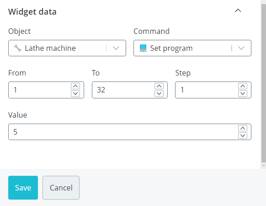266x206 pixels.
Task: Open the Object dropdown showing Lathe machine
Action: click(x=67, y=48)
